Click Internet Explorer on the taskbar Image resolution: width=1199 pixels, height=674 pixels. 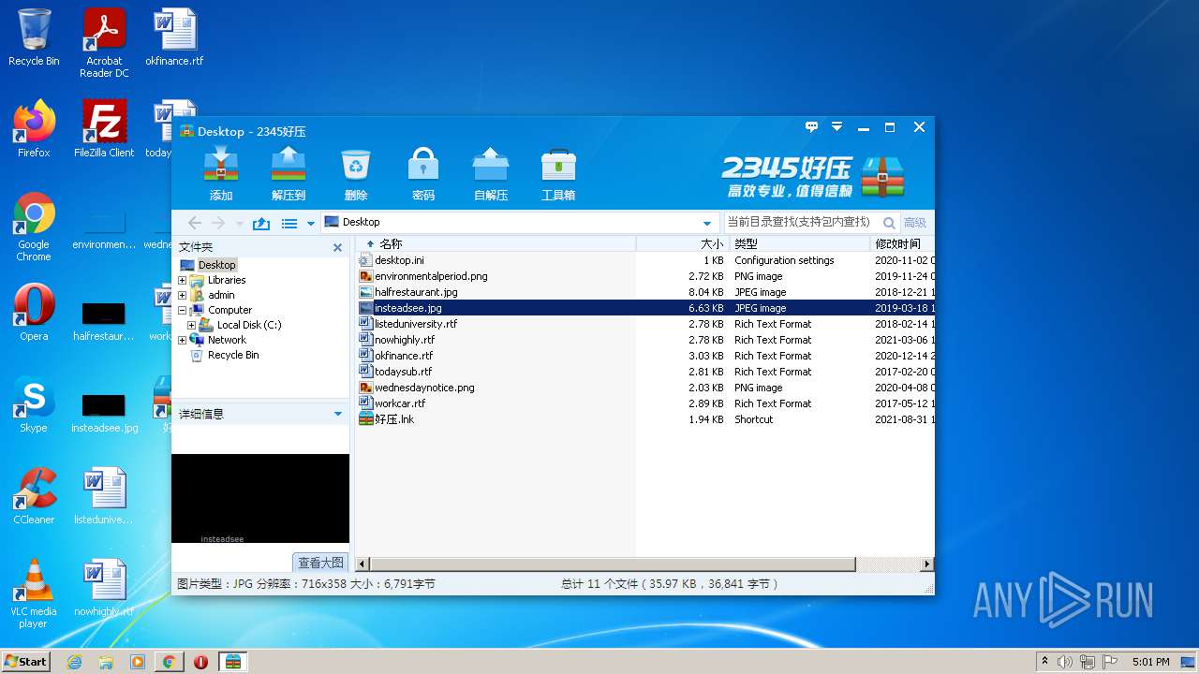point(74,662)
